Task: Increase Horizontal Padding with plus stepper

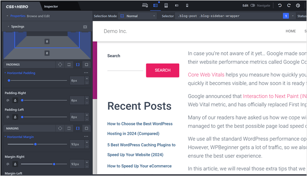Action: click(x=87, y=78)
